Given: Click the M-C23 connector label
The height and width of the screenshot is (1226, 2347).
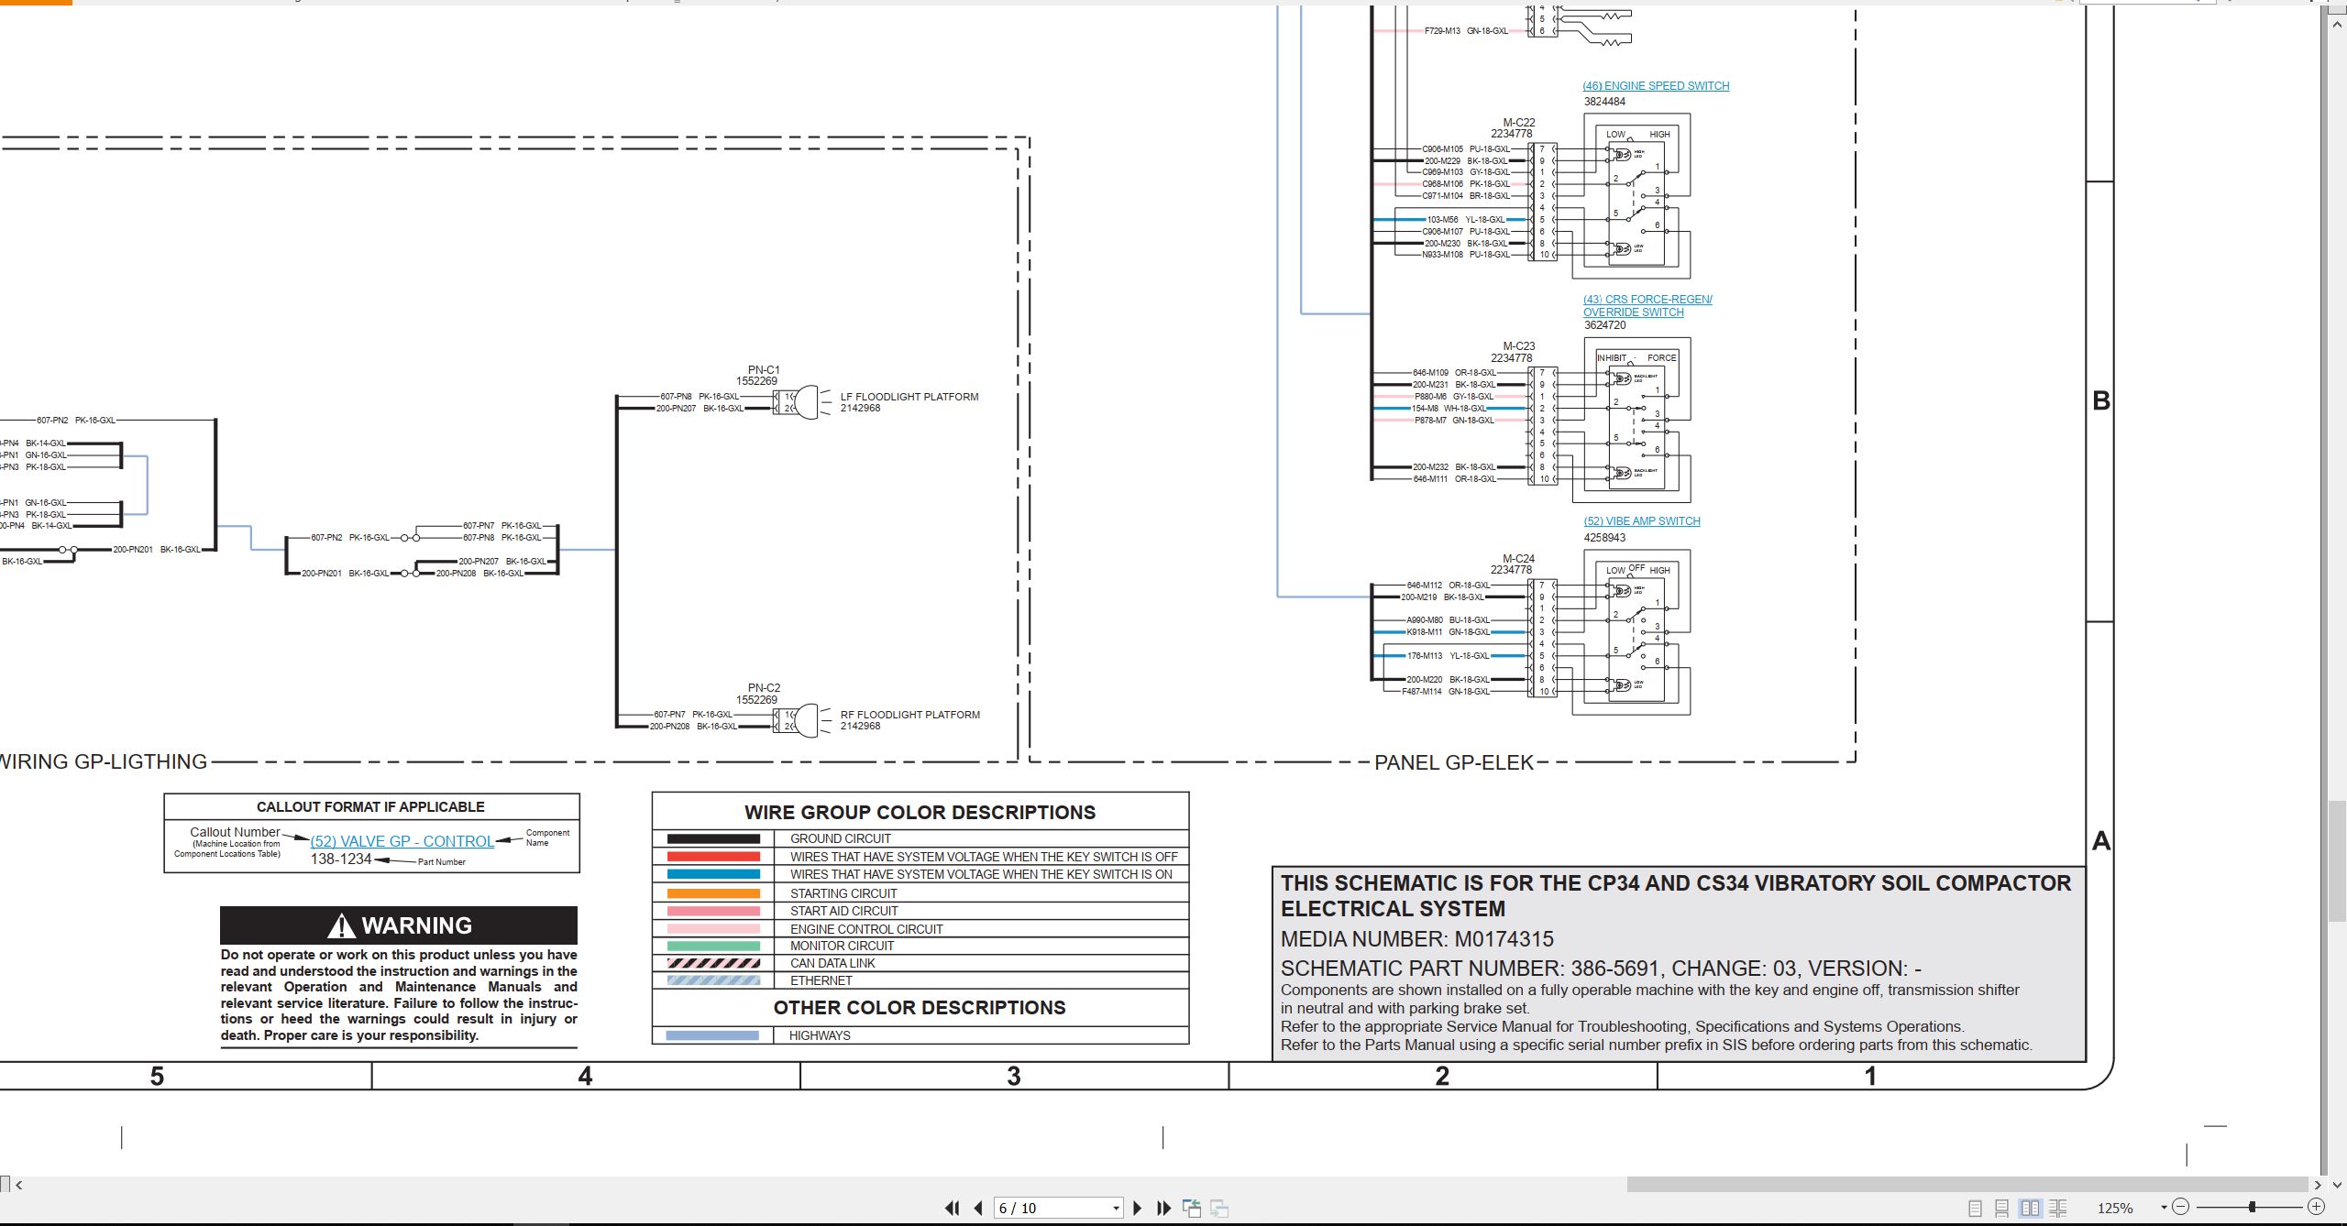Looking at the screenshot, I should coord(1518,346).
